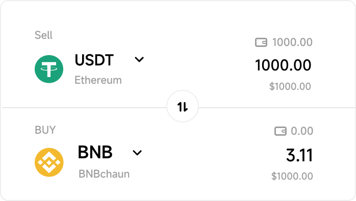Click the divider line between sell and buy

pyautogui.click(x=84, y=108)
